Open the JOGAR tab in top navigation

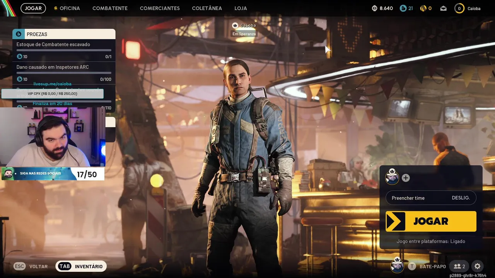[x=33, y=8]
